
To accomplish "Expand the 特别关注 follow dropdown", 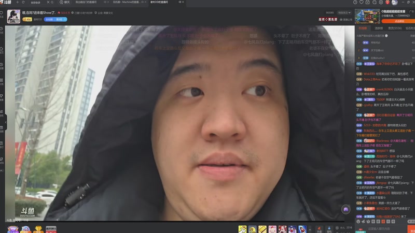I will 344,12.
